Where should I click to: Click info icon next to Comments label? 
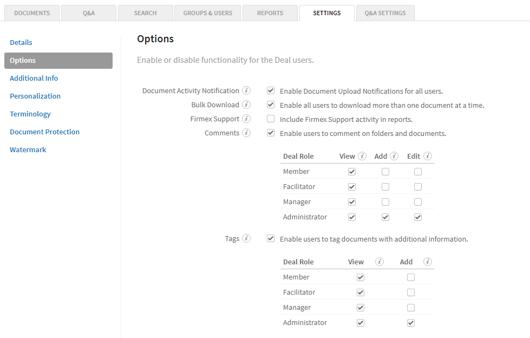tap(246, 133)
